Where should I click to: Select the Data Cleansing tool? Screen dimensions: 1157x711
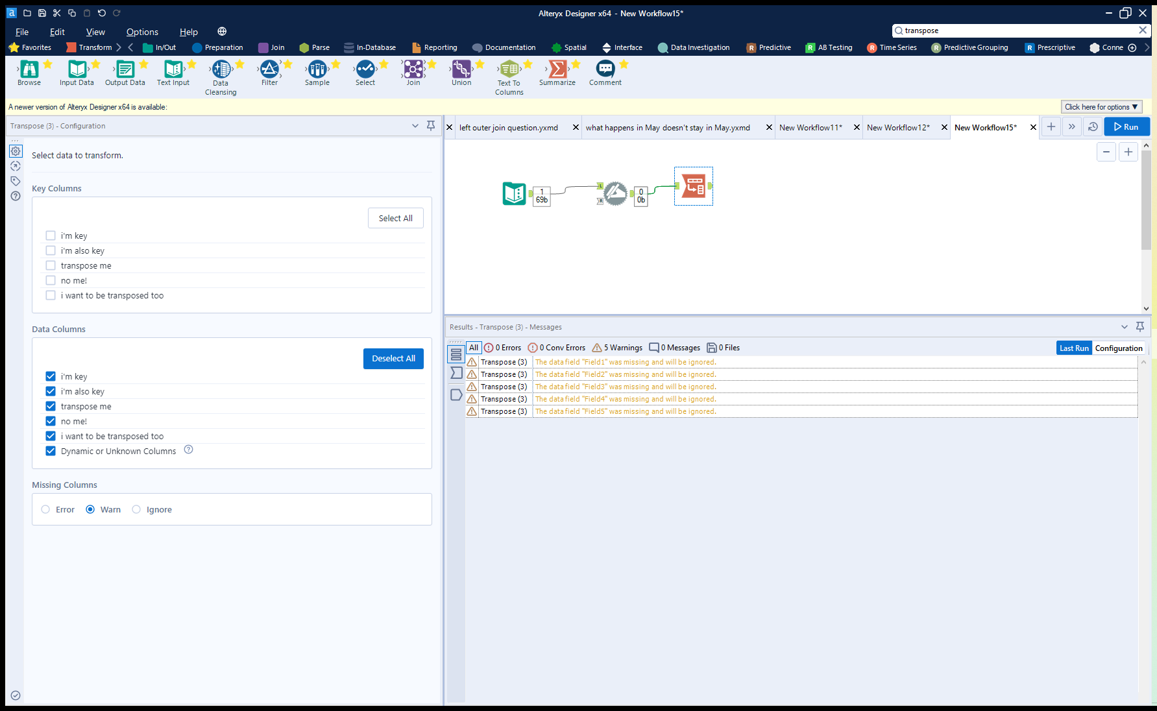click(221, 73)
